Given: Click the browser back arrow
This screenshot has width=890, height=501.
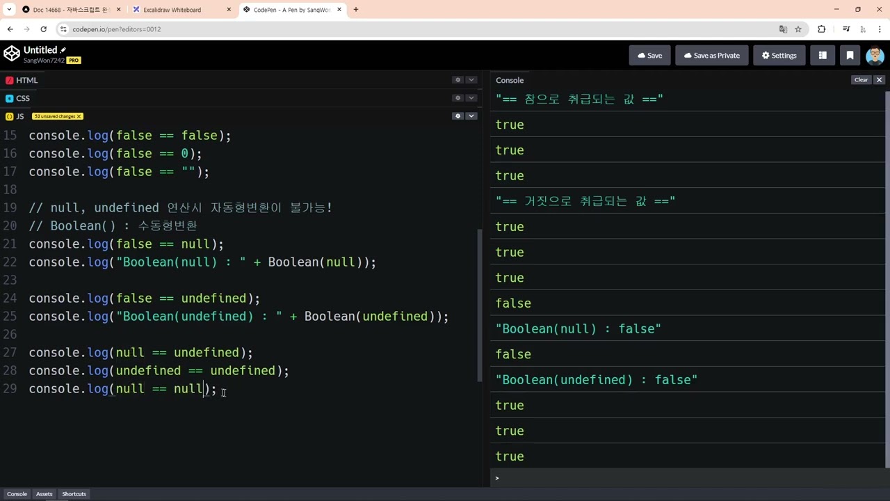Looking at the screenshot, I should tap(10, 29).
